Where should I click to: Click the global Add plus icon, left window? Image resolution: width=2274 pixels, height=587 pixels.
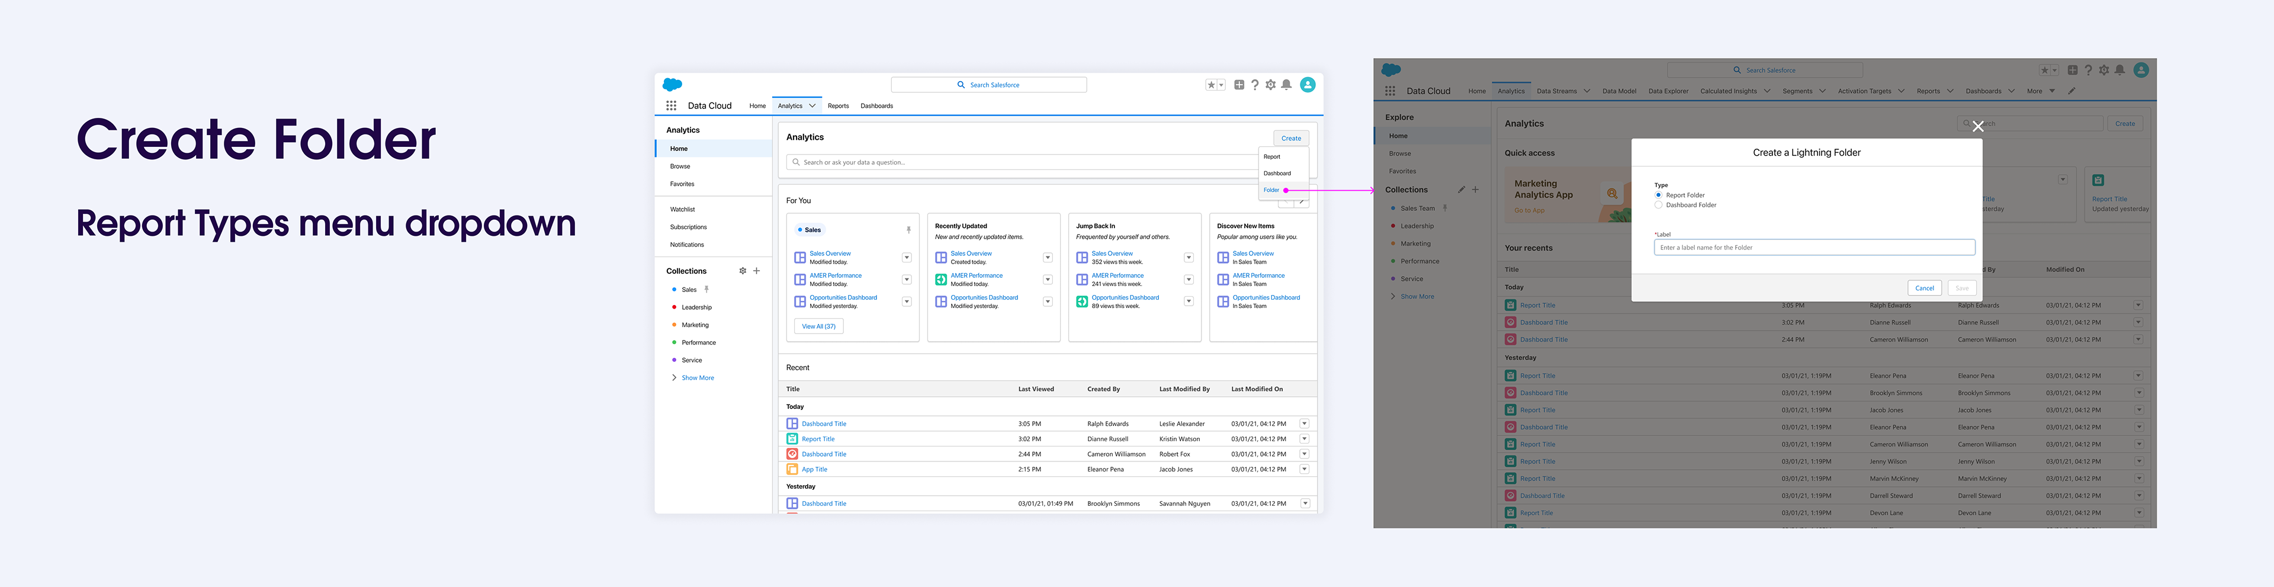[1239, 85]
